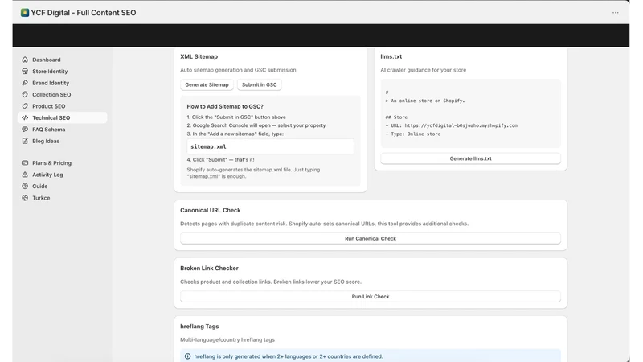Click the Blog Ideas edit icon
This screenshot has width=643, height=362.
pos(25,141)
